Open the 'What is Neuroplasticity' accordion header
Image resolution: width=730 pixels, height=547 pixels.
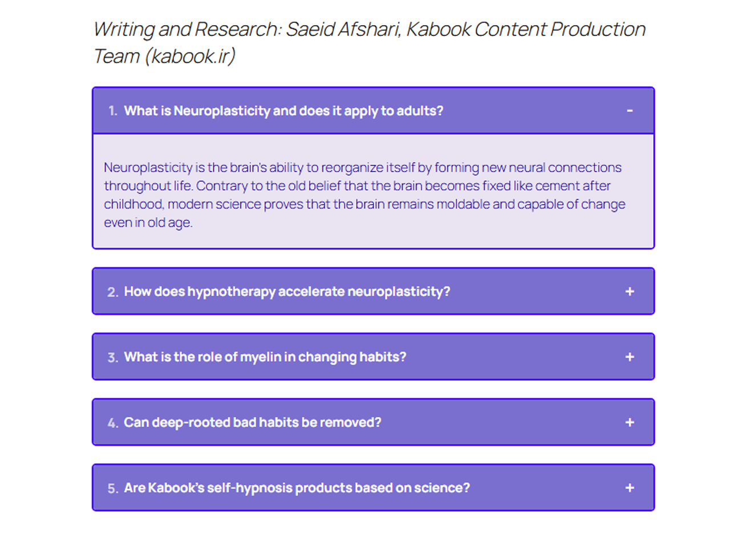[284, 111]
